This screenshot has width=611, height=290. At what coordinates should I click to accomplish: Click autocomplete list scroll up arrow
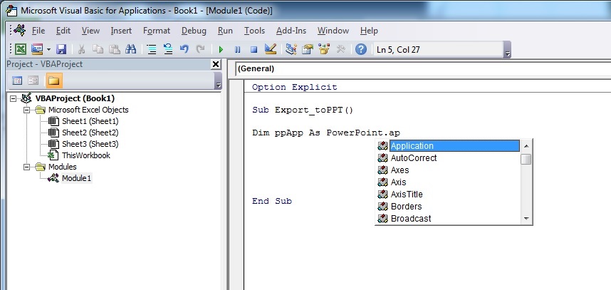526,146
